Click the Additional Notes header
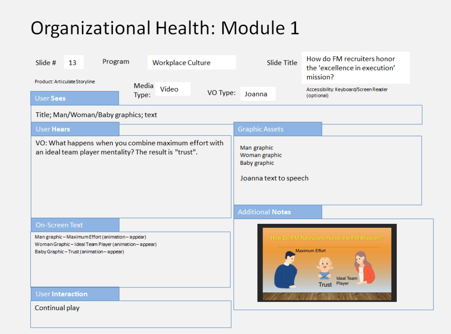The height and width of the screenshot is (334, 451). pyautogui.click(x=277, y=212)
